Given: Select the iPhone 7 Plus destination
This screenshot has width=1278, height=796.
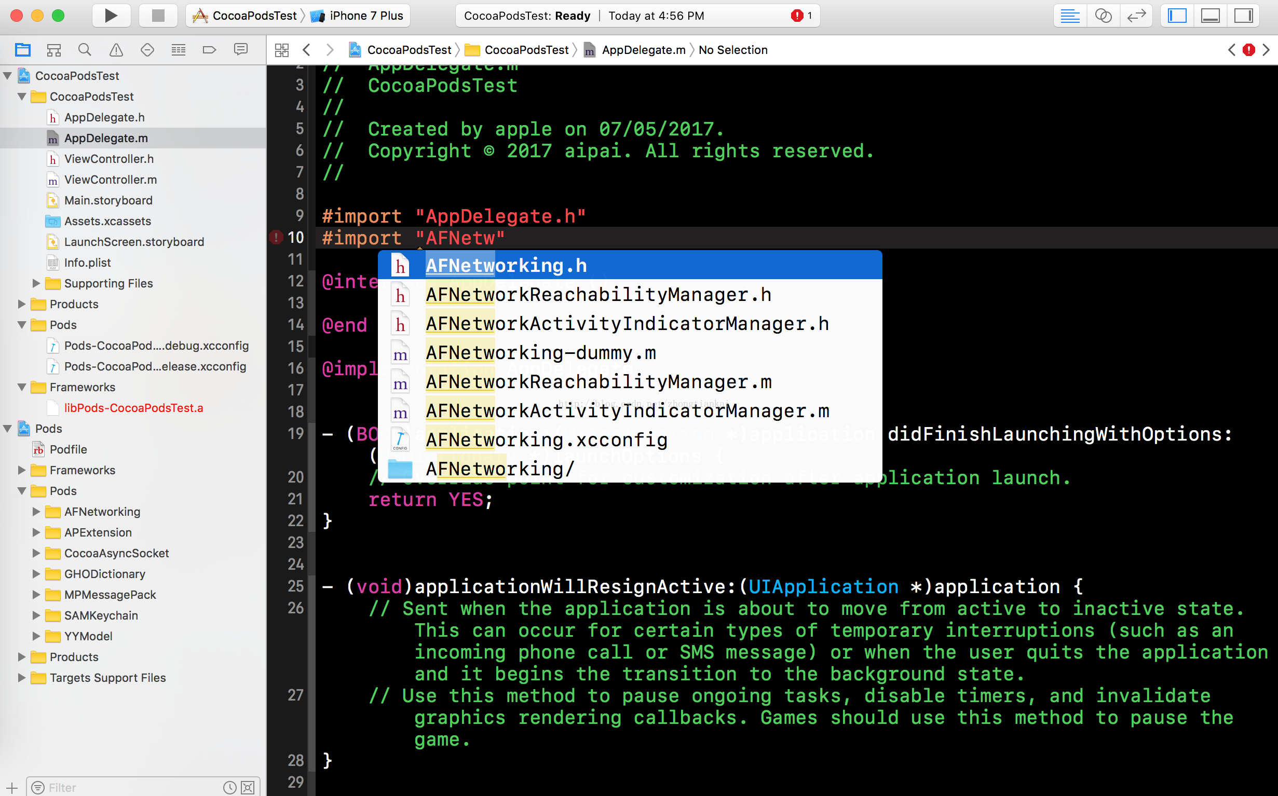Looking at the screenshot, I should 357,16.
